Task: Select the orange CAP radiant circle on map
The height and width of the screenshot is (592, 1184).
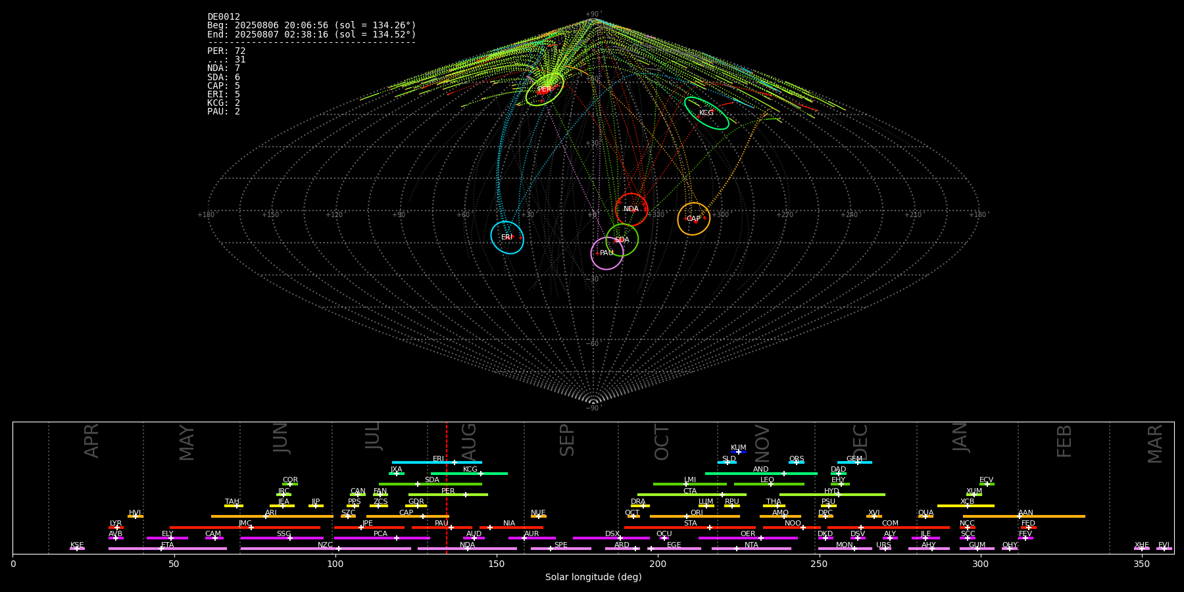Action: point(694,219)
